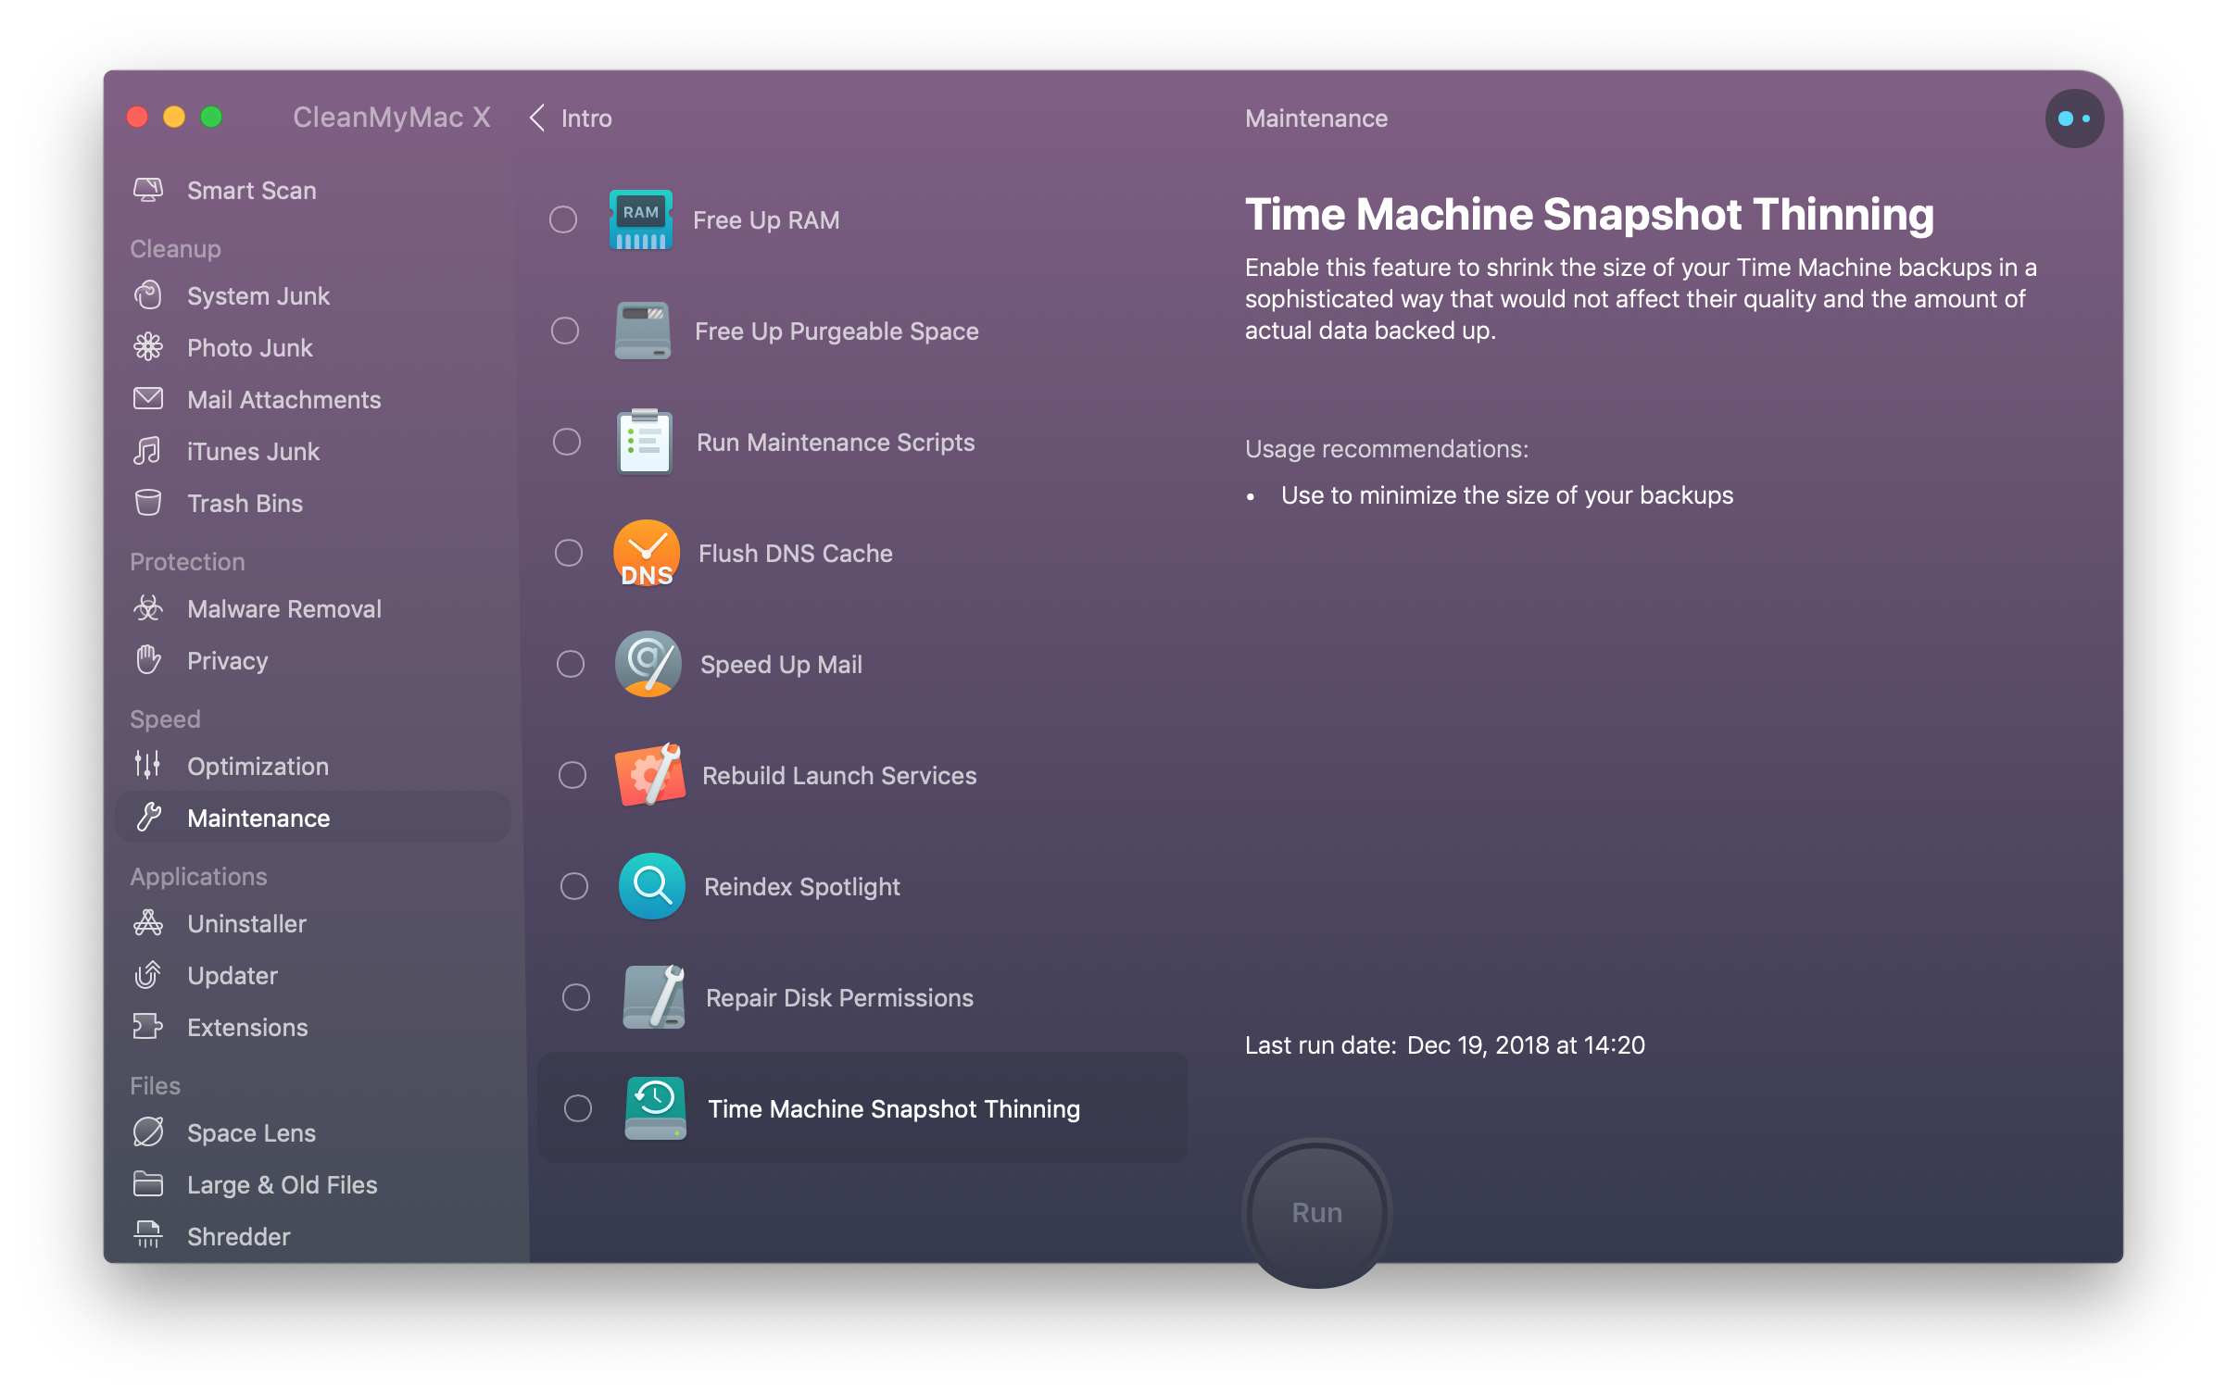Screen dimensions: 2227x1400
Task: Select the Repair Disk Permissions radio button
Action: point(576,997)
